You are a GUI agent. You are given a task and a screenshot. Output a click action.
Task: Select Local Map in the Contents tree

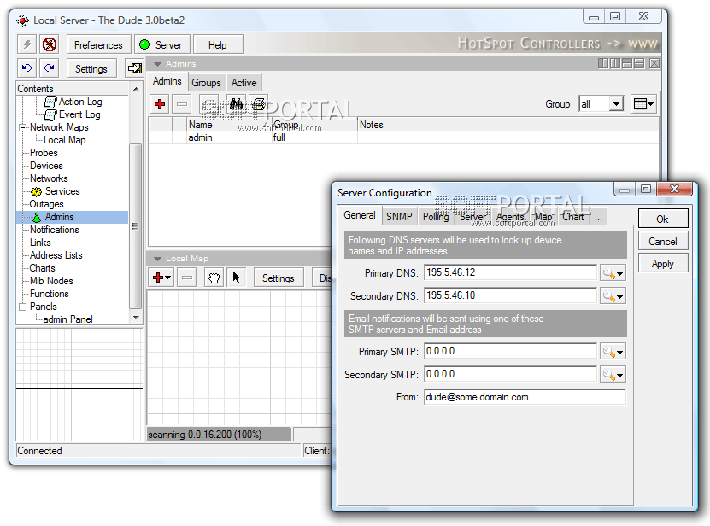point(64,140)
